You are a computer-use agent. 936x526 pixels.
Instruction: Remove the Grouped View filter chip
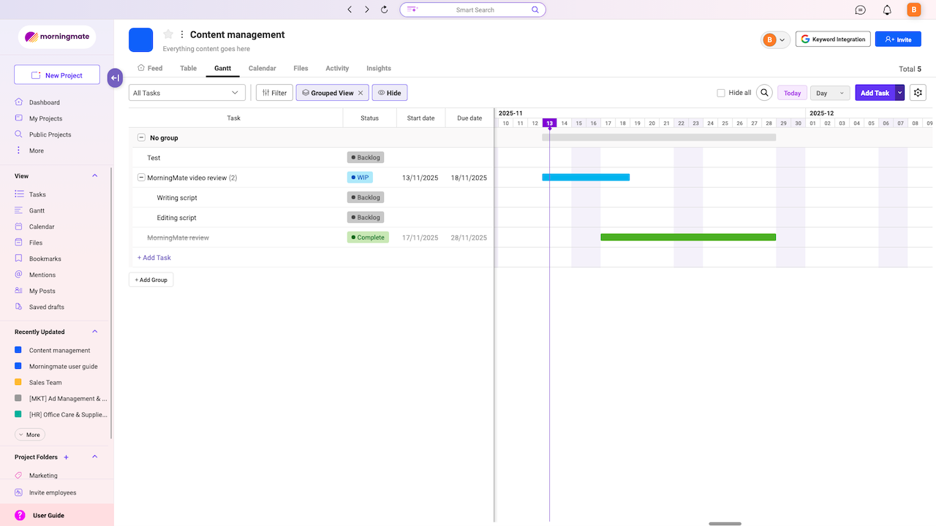[x=358, y=93]
